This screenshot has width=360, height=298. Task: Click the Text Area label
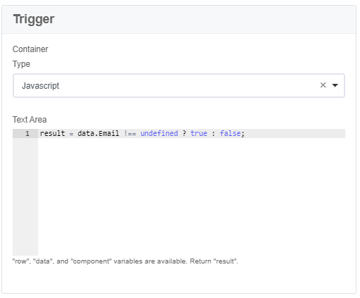[x=30, y=120]
